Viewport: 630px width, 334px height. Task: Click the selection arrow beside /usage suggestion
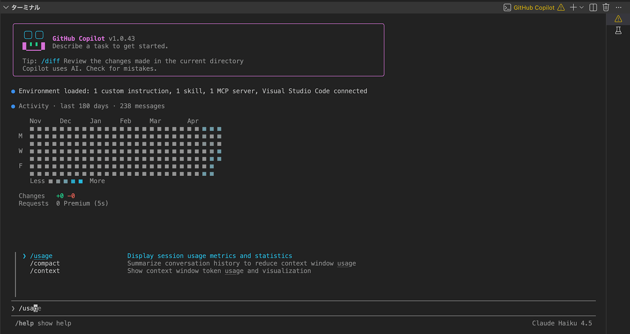(x=24, y=256)
